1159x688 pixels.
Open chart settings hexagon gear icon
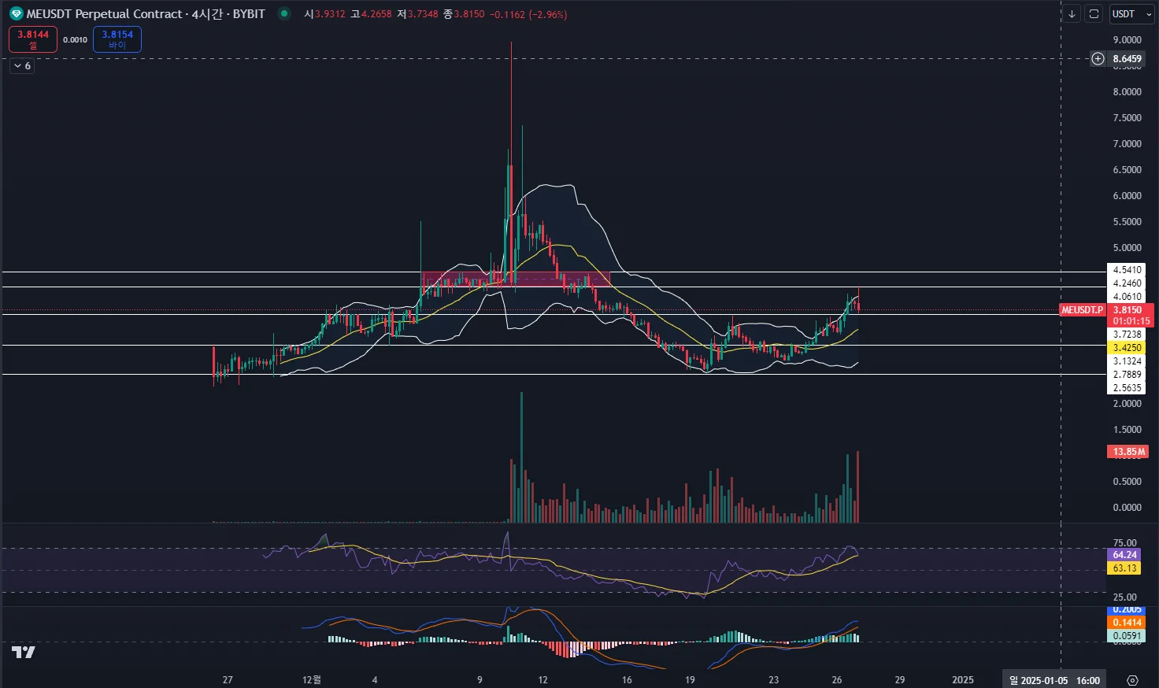1132,680
